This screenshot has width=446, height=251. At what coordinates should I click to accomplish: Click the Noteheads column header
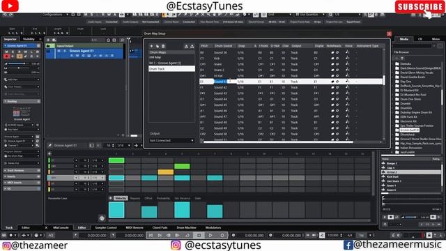coord(334,46)
